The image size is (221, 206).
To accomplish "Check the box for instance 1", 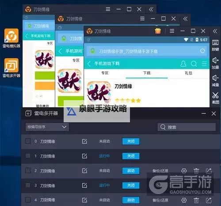I will point(28,156).
